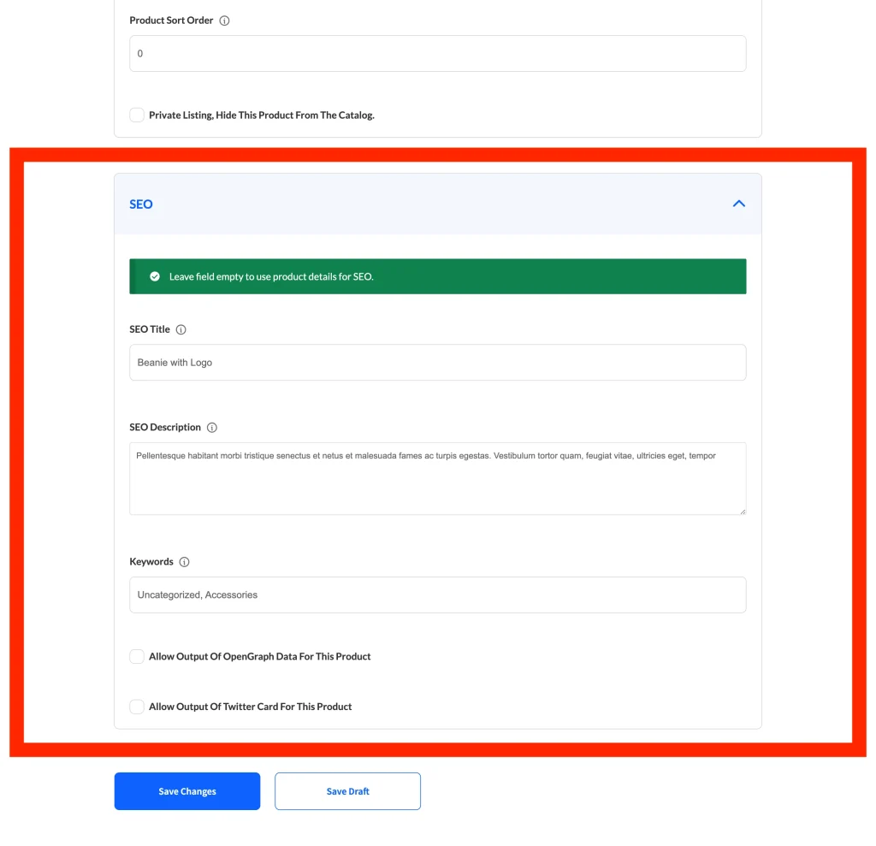Click the info icon next to Keywords

coord(184,562)
